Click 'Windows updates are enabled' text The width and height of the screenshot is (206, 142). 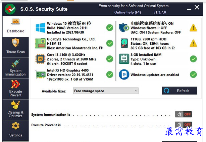(x=155, y=75)
